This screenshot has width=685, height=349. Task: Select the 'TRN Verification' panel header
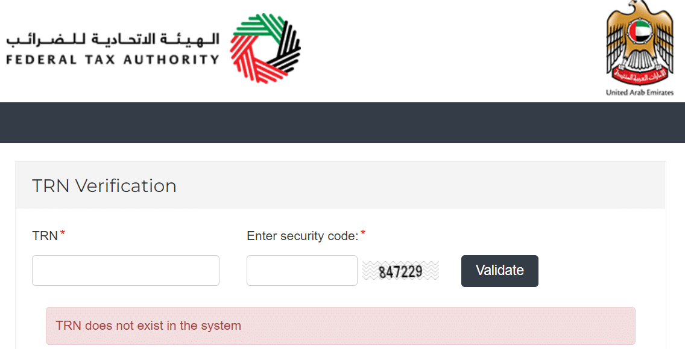pyautogui.click(x=104, y=186)
